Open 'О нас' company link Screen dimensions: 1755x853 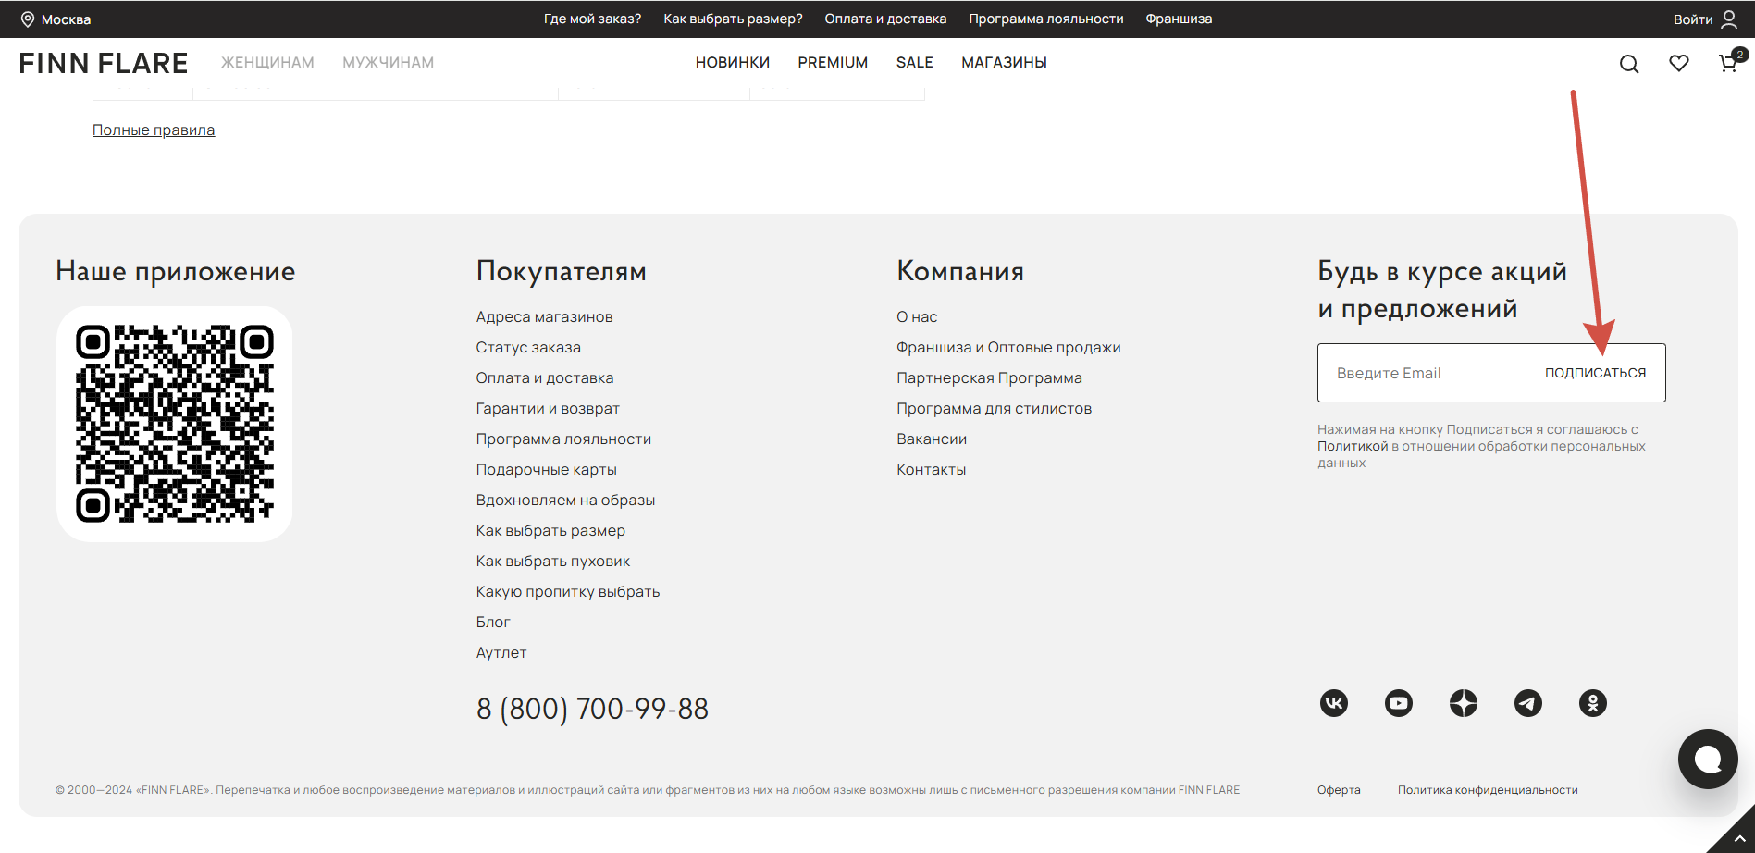click(x=917, y=316)
